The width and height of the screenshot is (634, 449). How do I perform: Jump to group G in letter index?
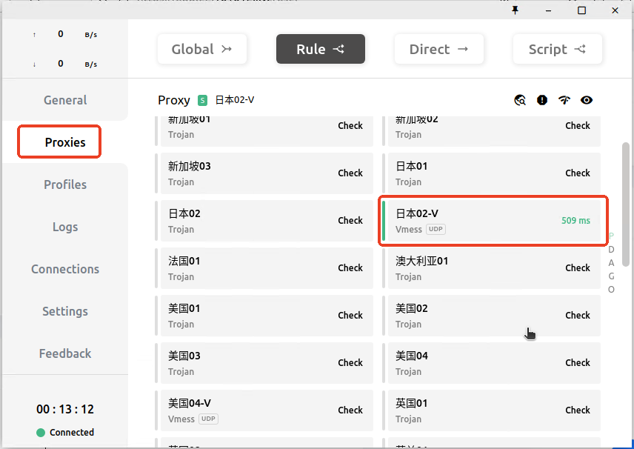pos(611,276)
